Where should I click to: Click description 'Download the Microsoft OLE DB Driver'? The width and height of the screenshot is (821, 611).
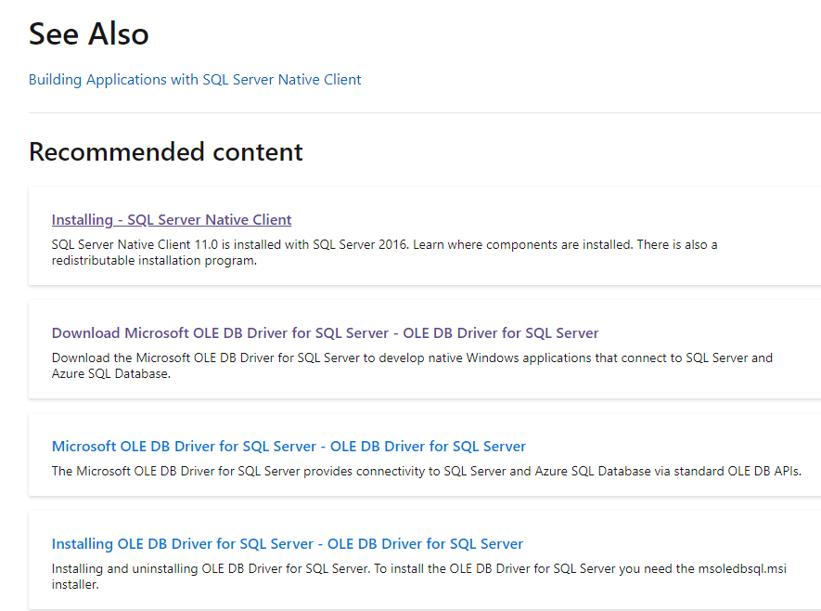(412, 366)
